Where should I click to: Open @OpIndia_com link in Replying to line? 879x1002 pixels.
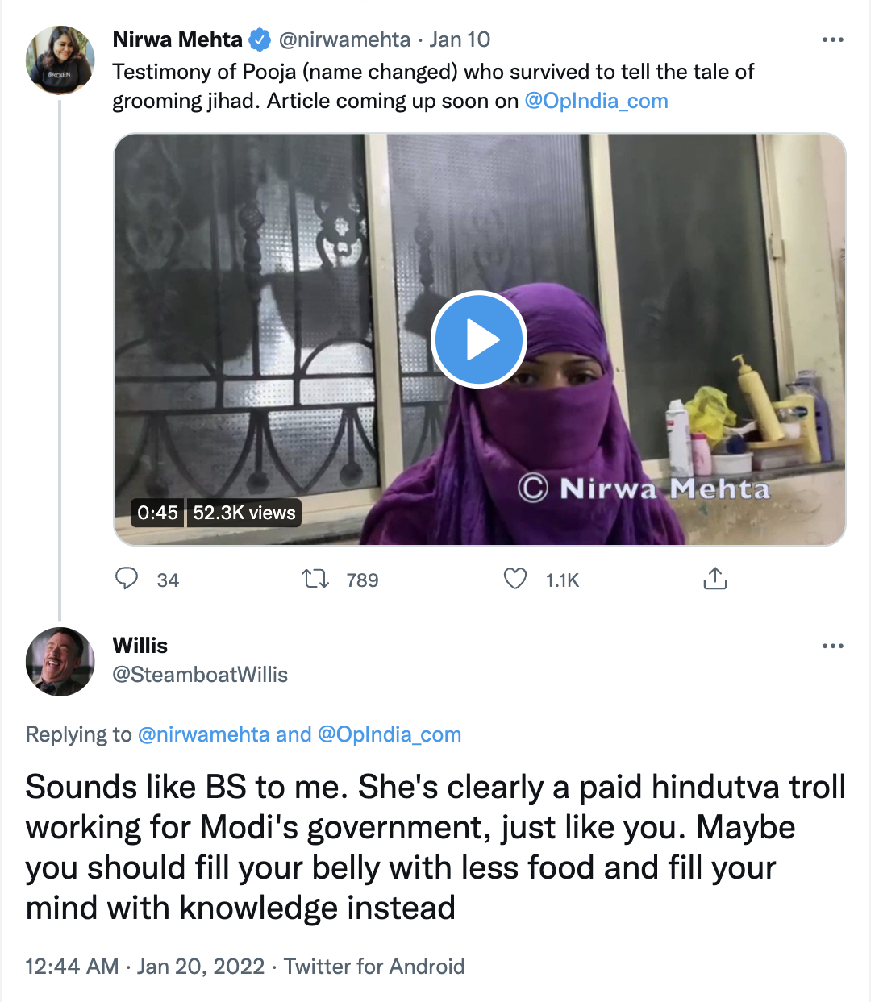coord(390,734)
